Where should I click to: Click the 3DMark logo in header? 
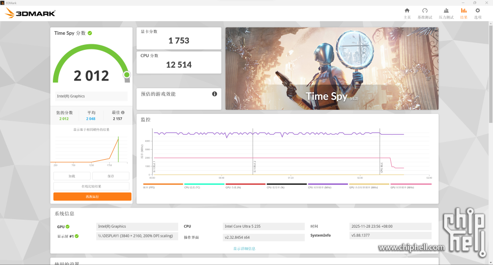[x=30, y=13]
